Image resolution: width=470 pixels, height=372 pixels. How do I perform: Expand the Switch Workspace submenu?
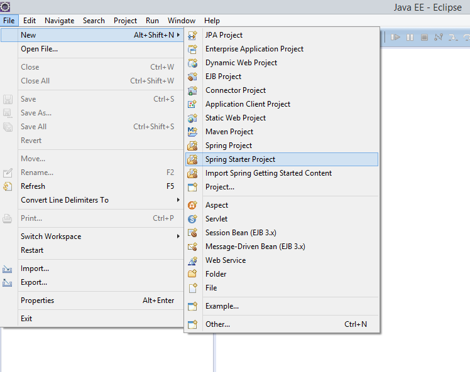(178, 236)
